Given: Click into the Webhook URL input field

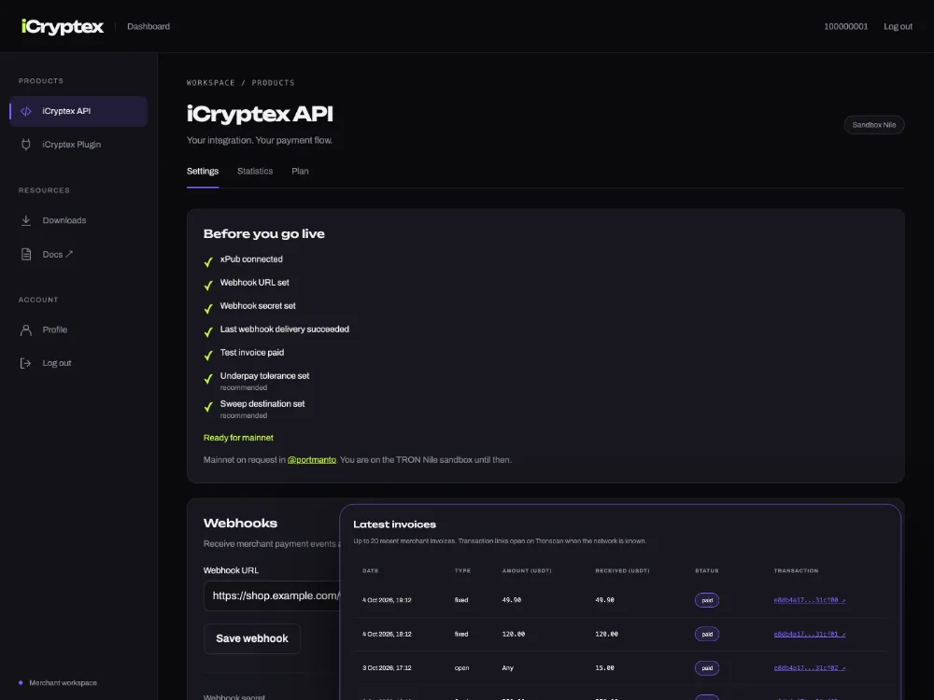Looking at the screenshot, I should (272, 595).
